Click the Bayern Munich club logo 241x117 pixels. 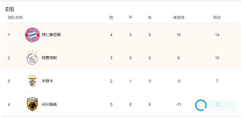tap(32, 35)
